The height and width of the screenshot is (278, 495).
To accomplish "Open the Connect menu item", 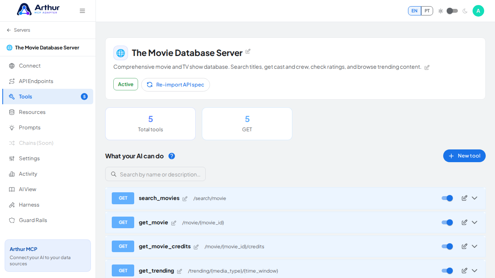I will (x=48, y=66).
